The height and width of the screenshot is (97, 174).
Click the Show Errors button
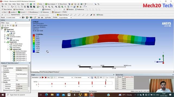[x=62, y=4]
